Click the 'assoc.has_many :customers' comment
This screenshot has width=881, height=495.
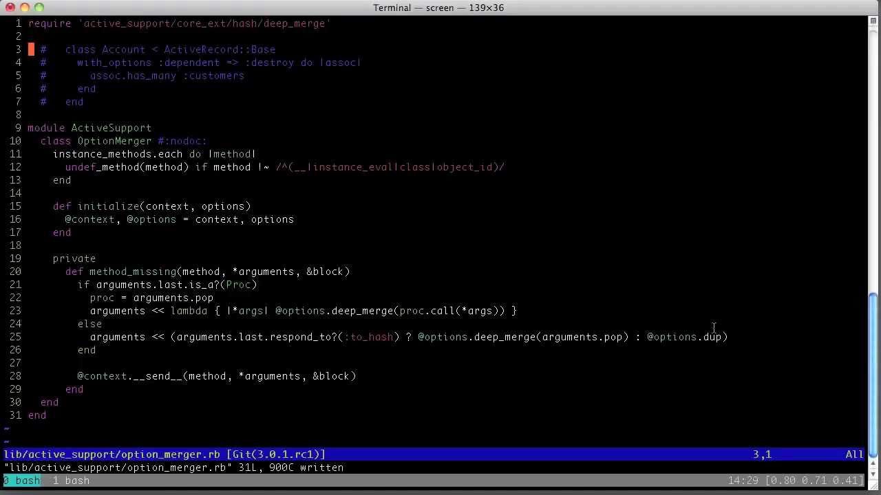pyautogui.click(x=167, y=76)
